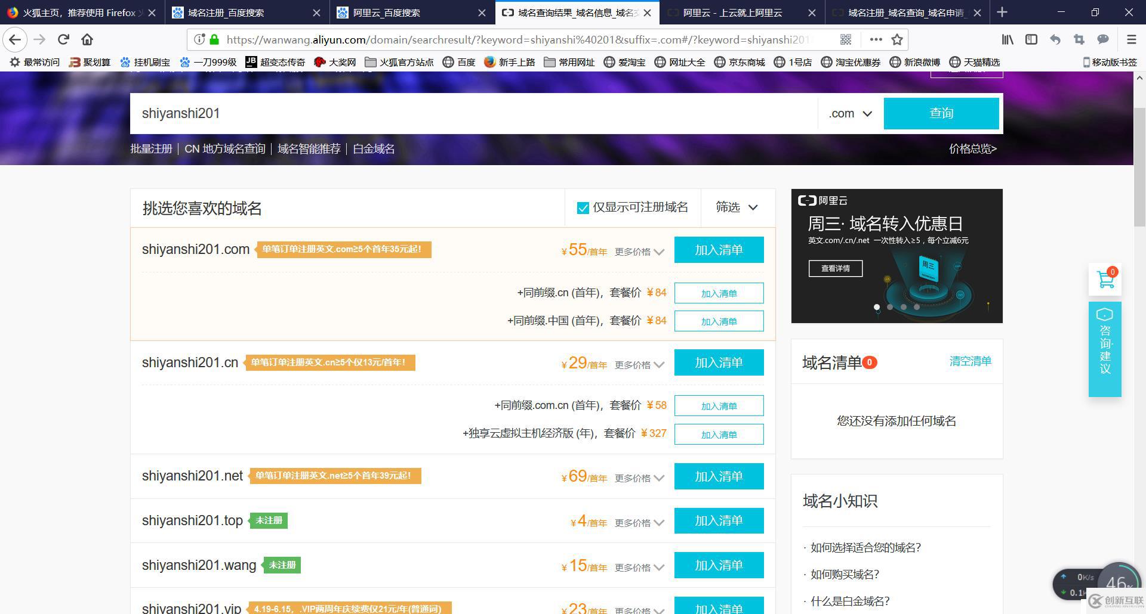This screenshot has height=614, width=1146.
Task: Click the page vertical scrollbar thumb
Action: point(1139,167)
